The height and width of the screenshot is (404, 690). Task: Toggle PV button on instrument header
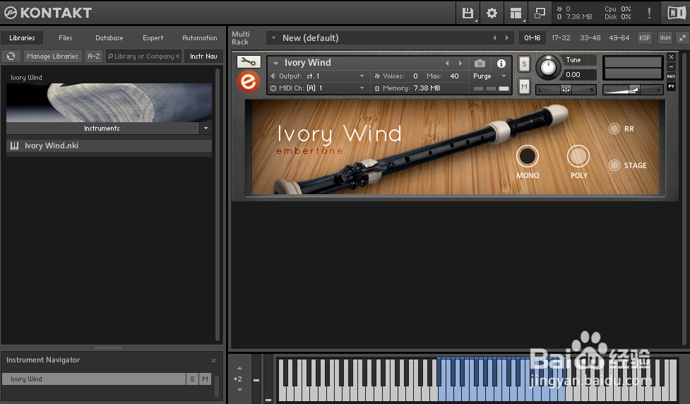(x=671, y=86)
